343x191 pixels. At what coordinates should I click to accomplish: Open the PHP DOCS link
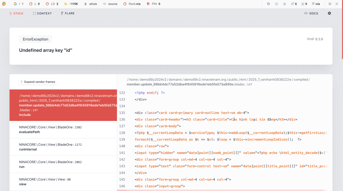(311, 13)
